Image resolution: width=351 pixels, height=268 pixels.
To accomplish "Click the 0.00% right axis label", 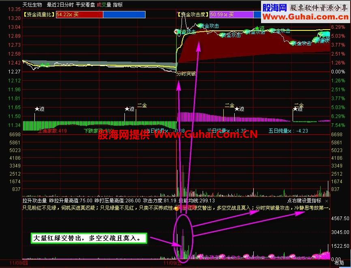I will 338,72.
